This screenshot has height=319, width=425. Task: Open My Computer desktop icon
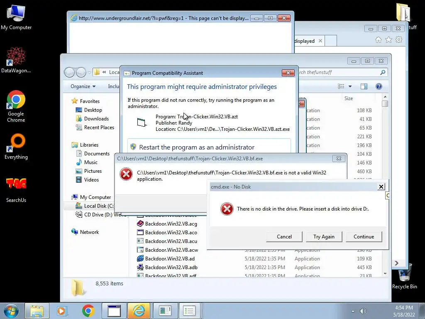[16, 17]
